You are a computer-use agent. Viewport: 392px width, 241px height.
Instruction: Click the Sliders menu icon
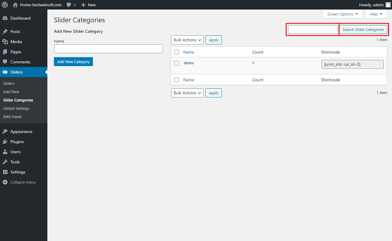click(5, 72)
